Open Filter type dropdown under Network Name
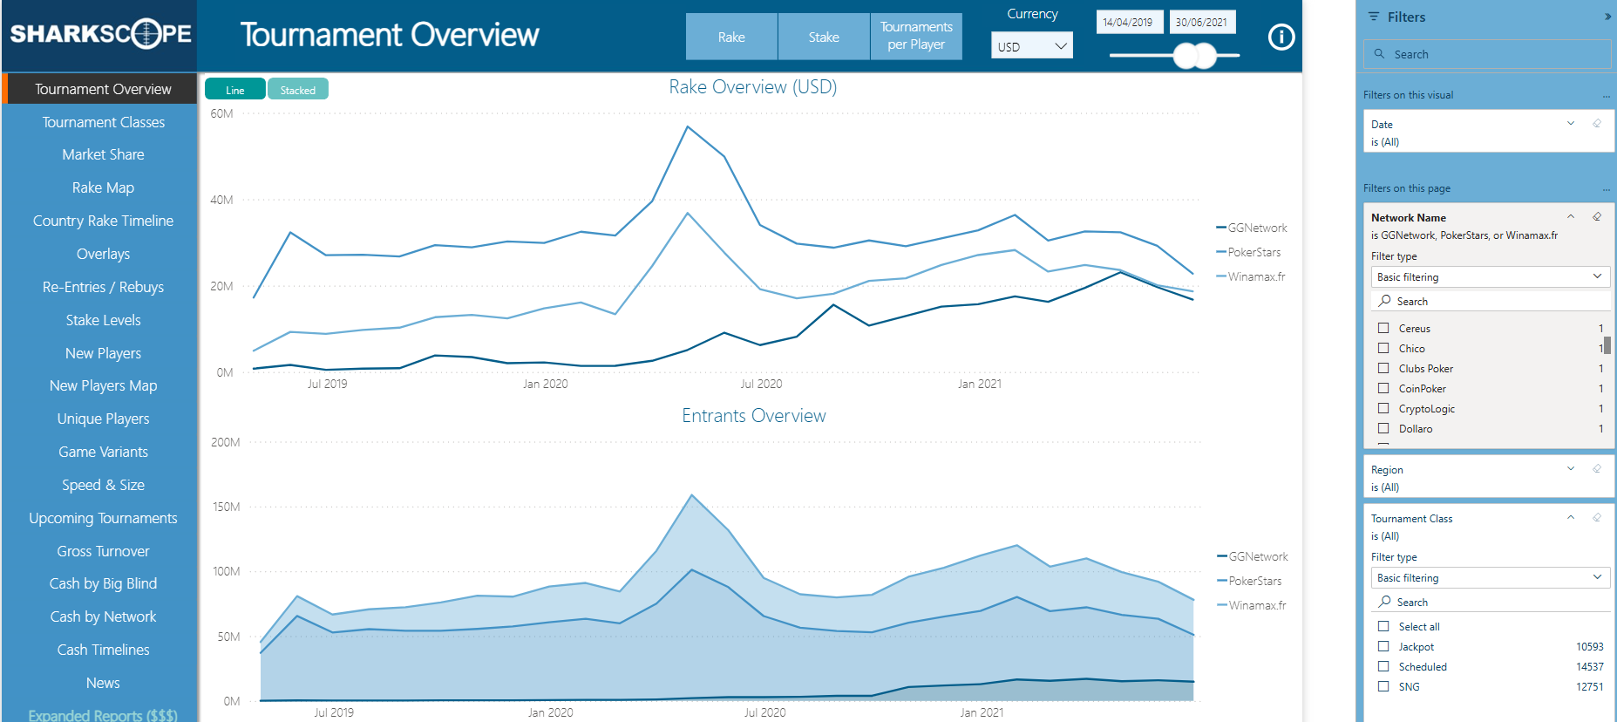Screen dimensions: 1617x722 [1489, 276]
